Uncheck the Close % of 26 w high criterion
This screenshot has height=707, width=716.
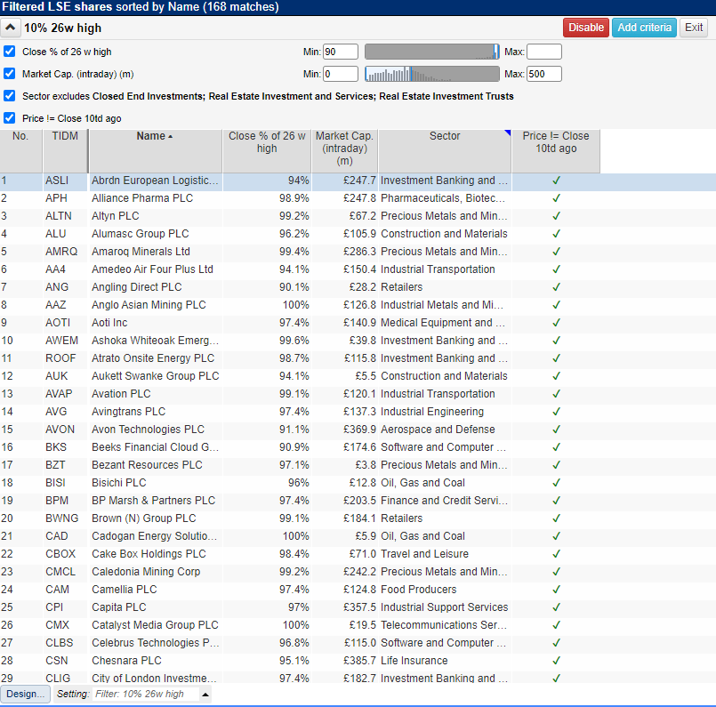(x=10, y=52)
